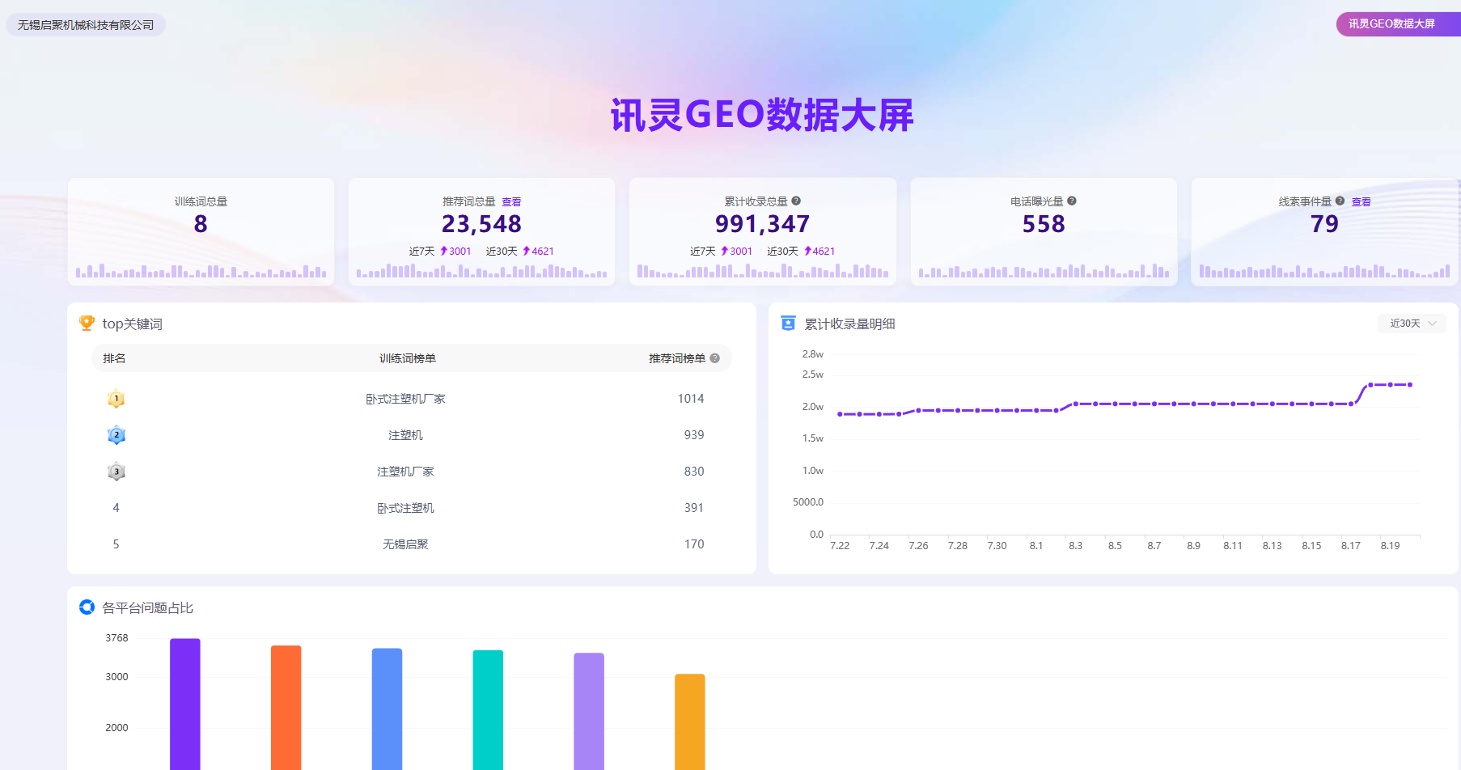The width and height of the screenshot is (1461, 770).
Task: Click the 训练词总量 card label
Action: [201, 202]
